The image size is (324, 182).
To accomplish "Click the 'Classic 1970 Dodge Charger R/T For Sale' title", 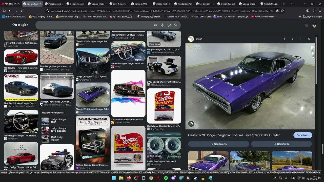I will tap(234, 135).
